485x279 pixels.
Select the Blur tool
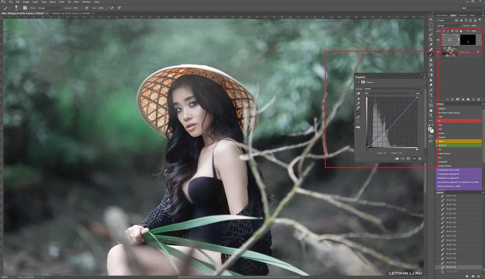point(431,80)
